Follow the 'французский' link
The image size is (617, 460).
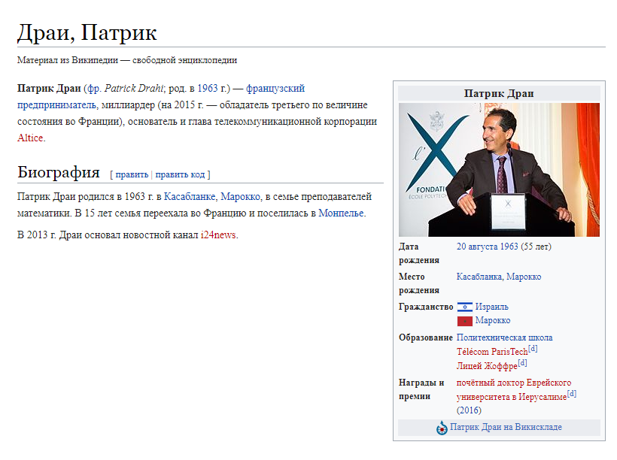[275, 89]
